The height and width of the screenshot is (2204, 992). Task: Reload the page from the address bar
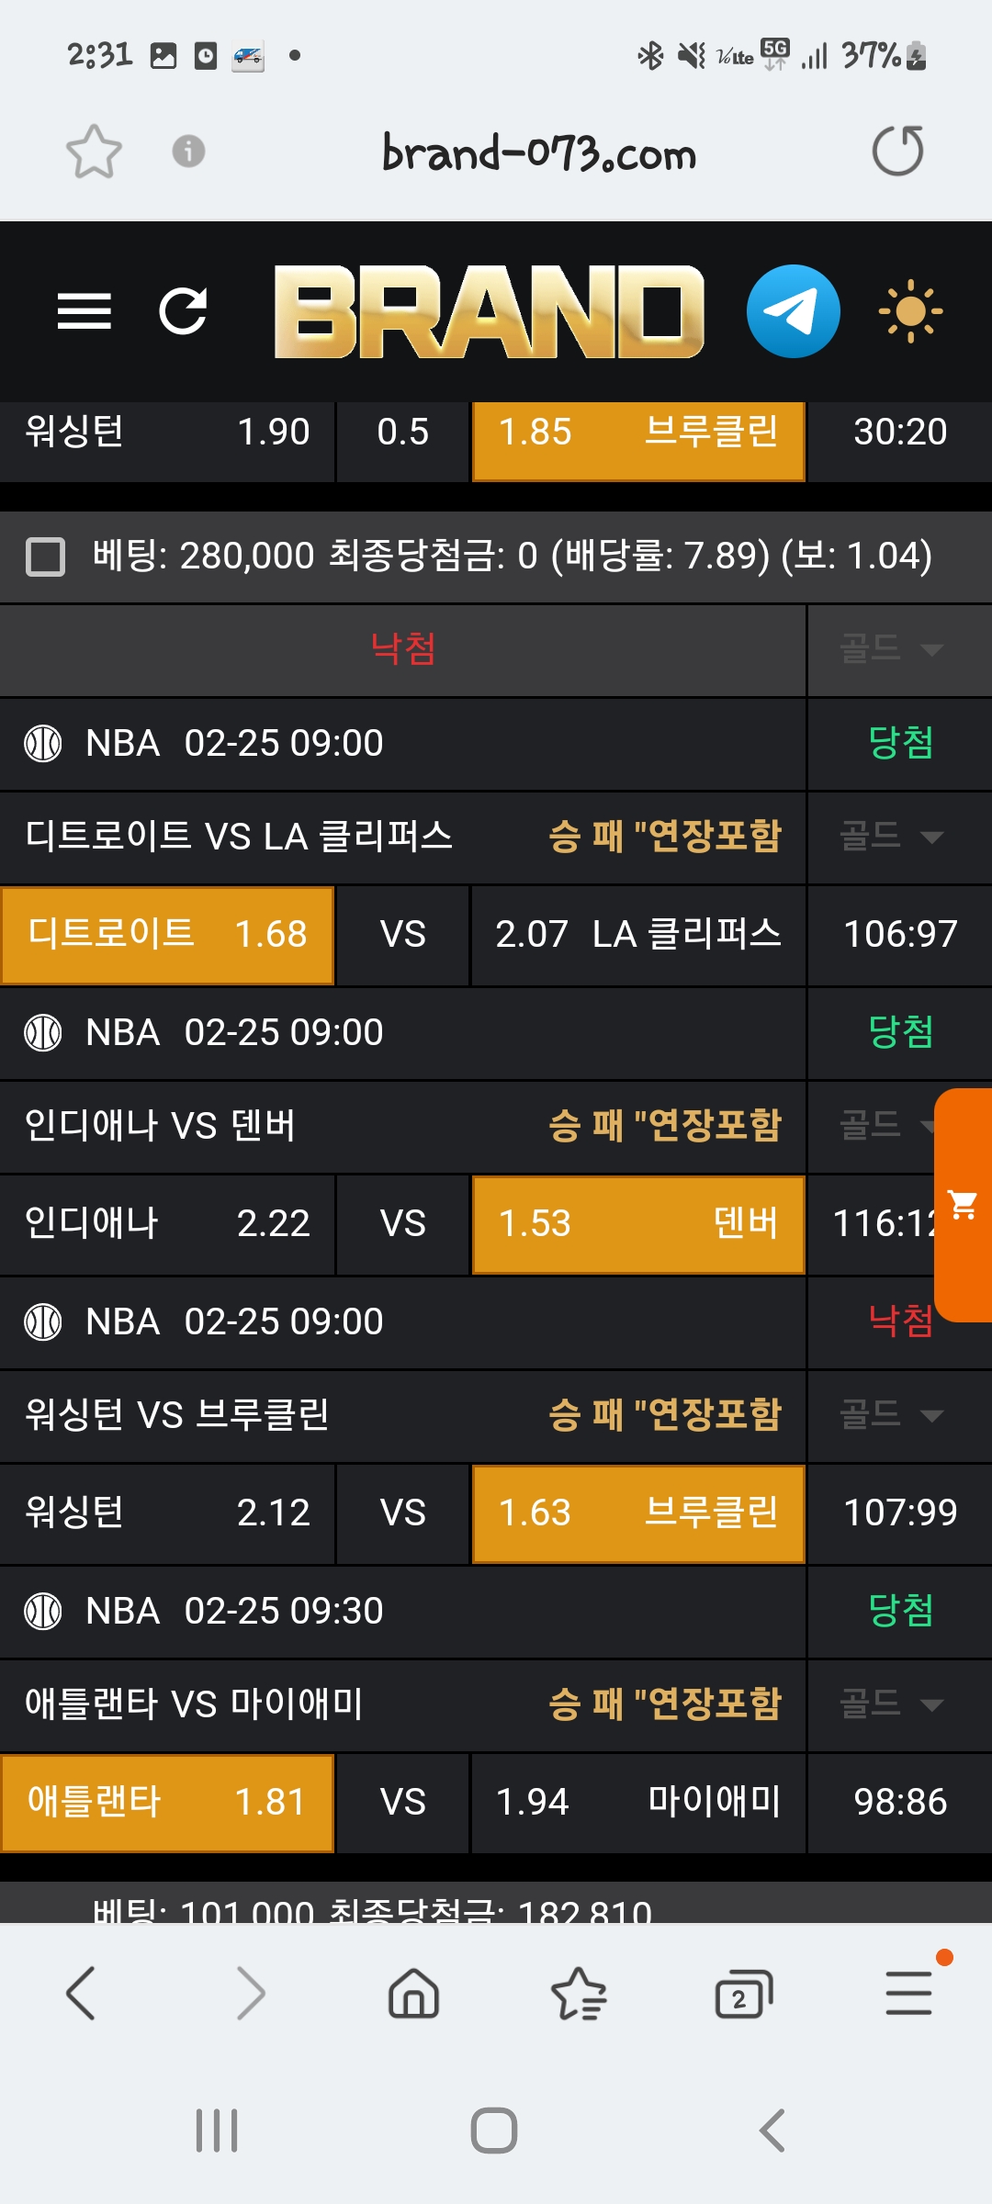tap(897, 152)
